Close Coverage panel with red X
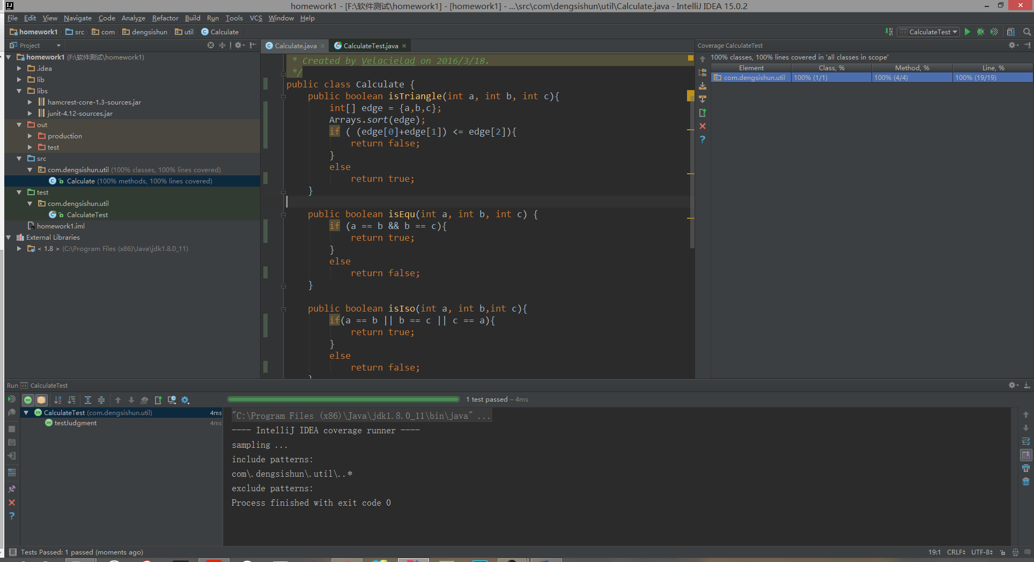 [703, 126]
